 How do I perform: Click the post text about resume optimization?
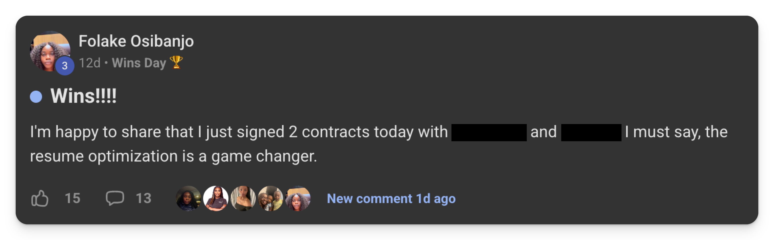tap(173, 156)
